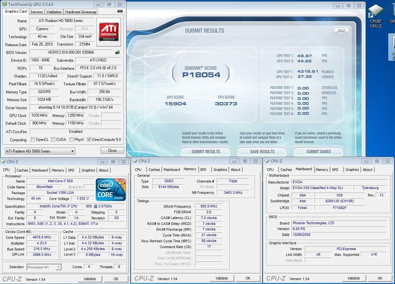
Task: Open Graphics tab in right CPU-Z window
Action: pos(352,170)
